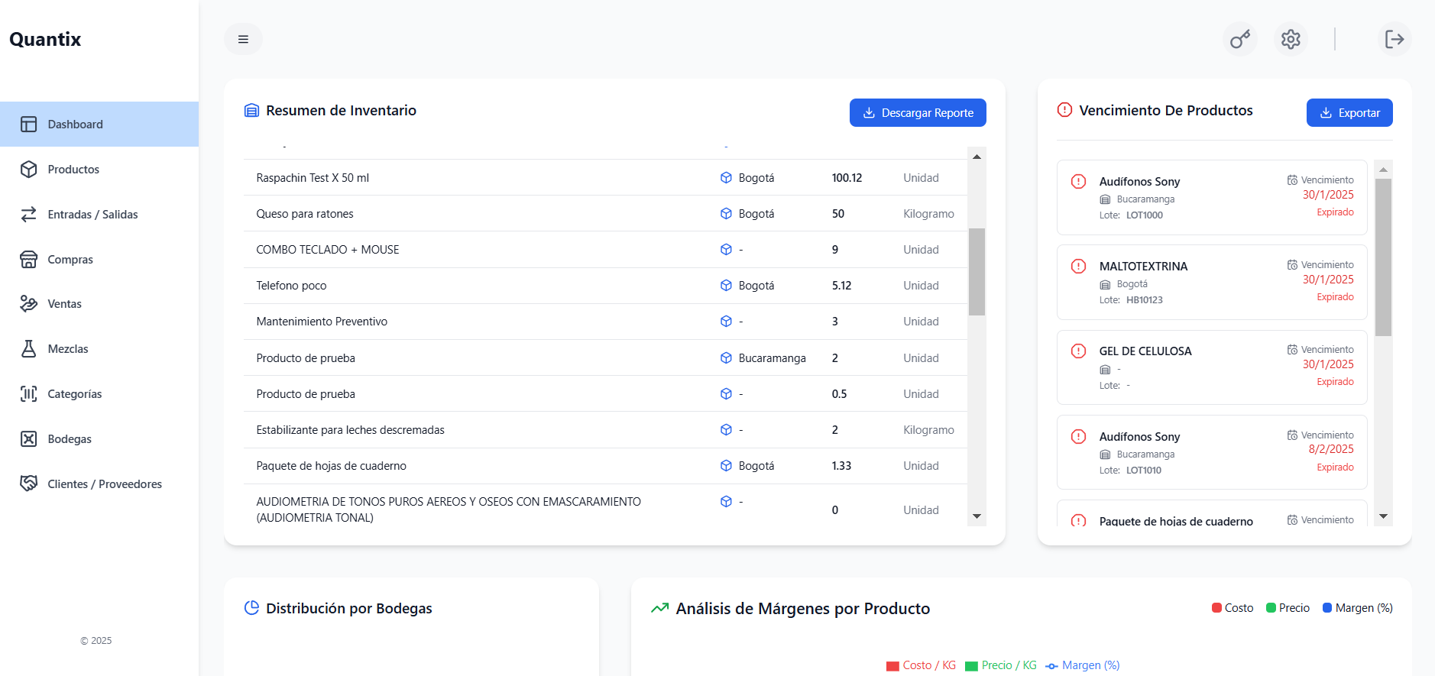Click Mantenimiento Preventivo row
The width and height of the screenshot is (1435, 676).
click(x=605, y=322)
